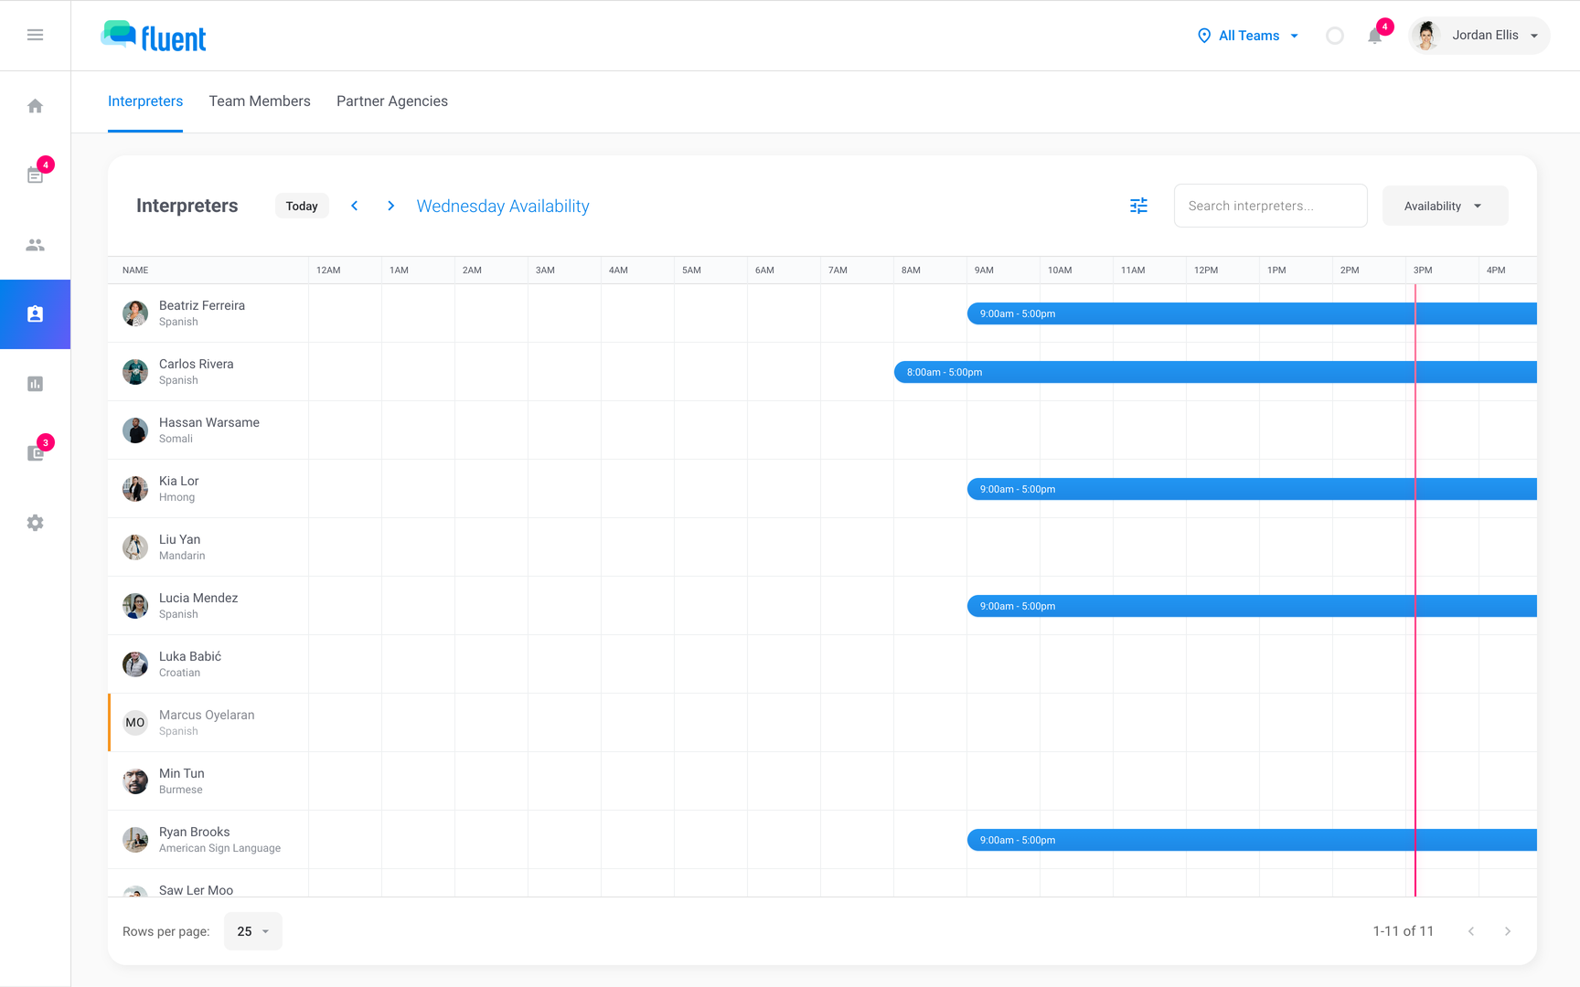
Task: Select Lucia Mendez's 9:00am - 5:00pm availability bar
Action: [x=1252, y=606]
